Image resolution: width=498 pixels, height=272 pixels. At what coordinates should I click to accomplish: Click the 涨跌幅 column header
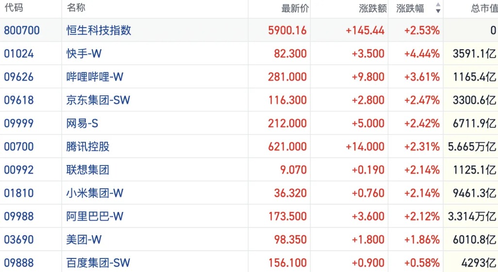[413, 8]
